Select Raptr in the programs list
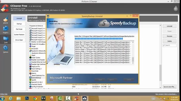This screenshot has width=181, height=101. point(33,55)
